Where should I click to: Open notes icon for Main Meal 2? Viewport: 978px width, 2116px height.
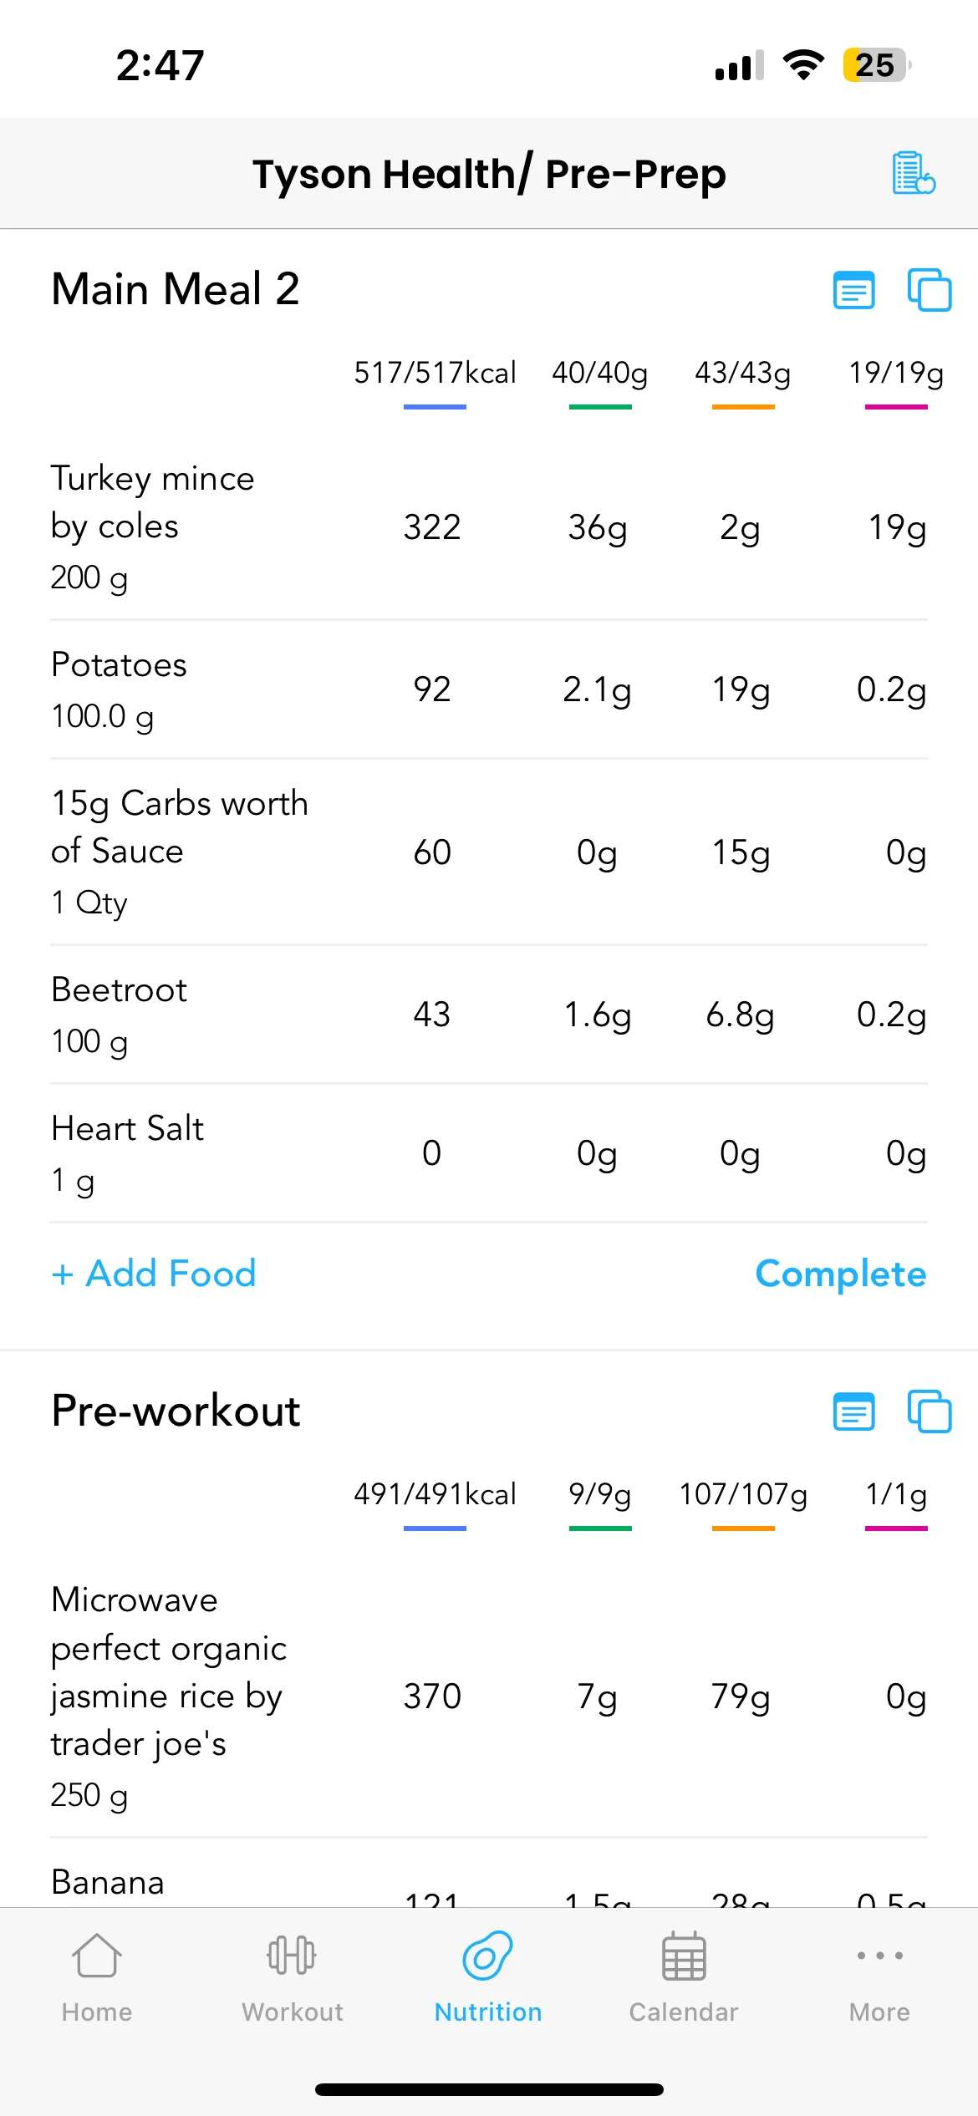pos(853,291)
